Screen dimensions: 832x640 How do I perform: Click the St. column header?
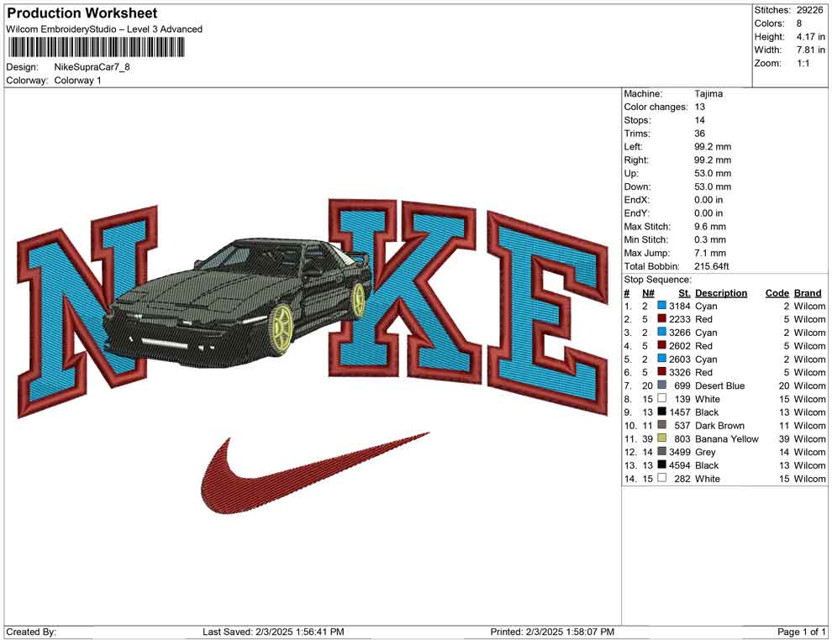point(684,293)
